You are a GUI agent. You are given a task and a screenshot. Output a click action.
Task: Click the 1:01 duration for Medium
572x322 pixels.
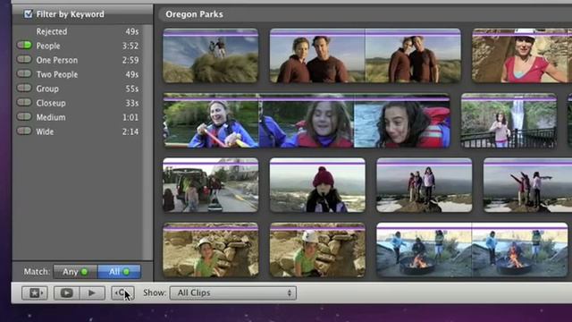click(x=130, y=117)
